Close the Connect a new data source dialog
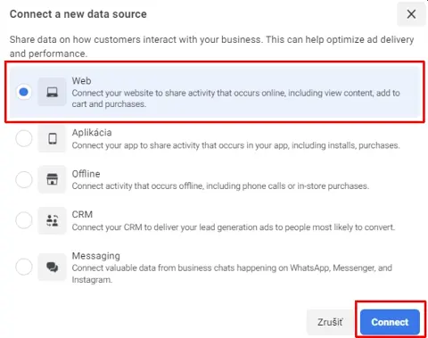428x338 pixels. [411, 14]
